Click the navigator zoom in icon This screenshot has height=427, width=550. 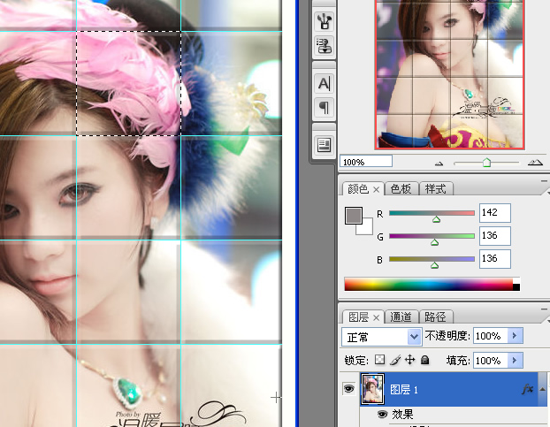(535, 163)
